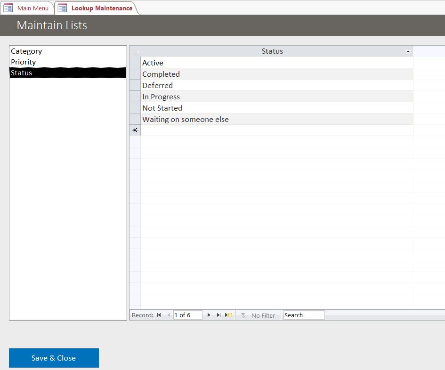Click the Next Record arrow icon
The image size is (445, 370).
click(x=209, y=315)
